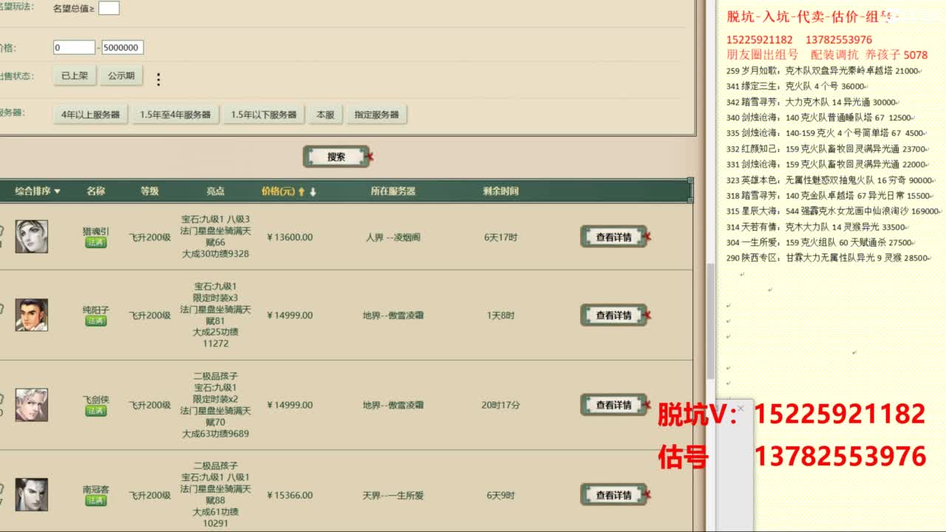Viewport: 946px width, 532px height.
Task: Click the 法满 tag under 纯阳子
Action: point(96,321)
